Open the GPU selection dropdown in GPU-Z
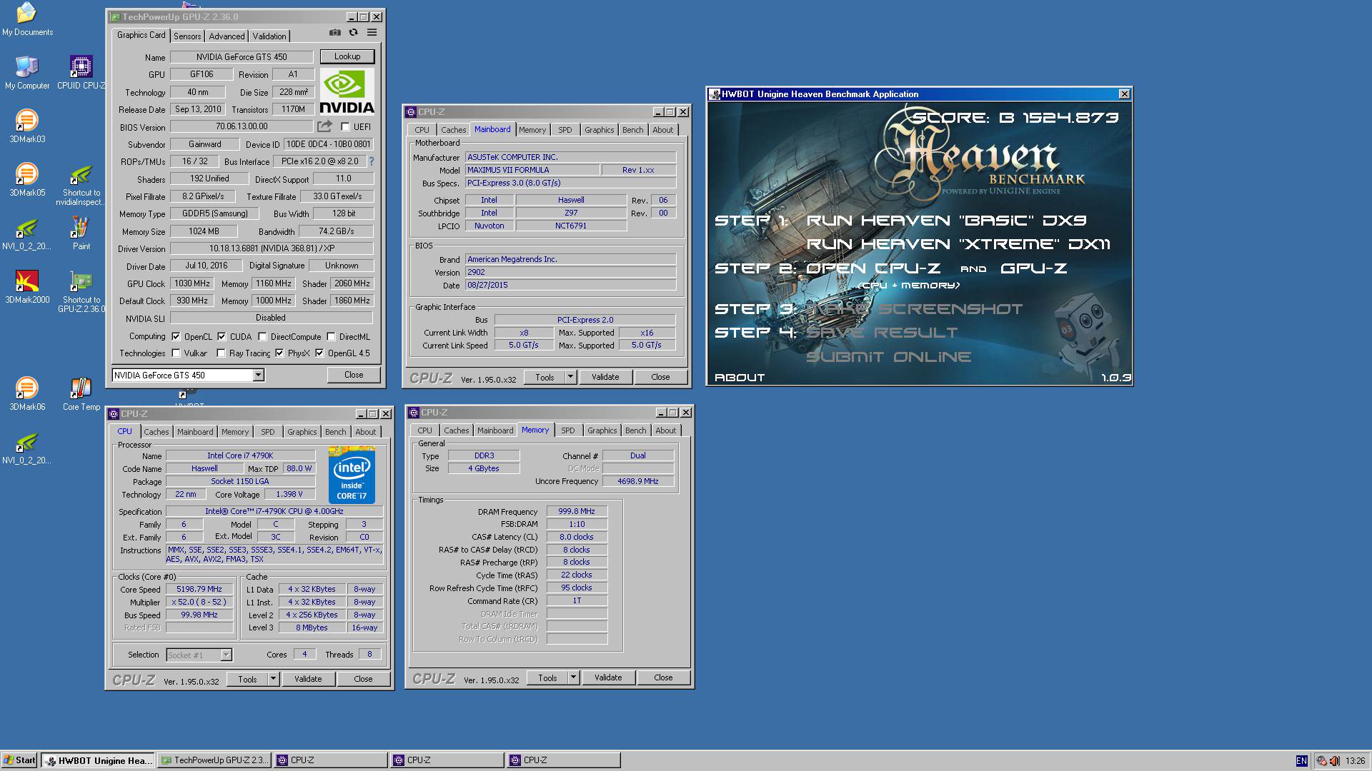 (x=258, y=376)
